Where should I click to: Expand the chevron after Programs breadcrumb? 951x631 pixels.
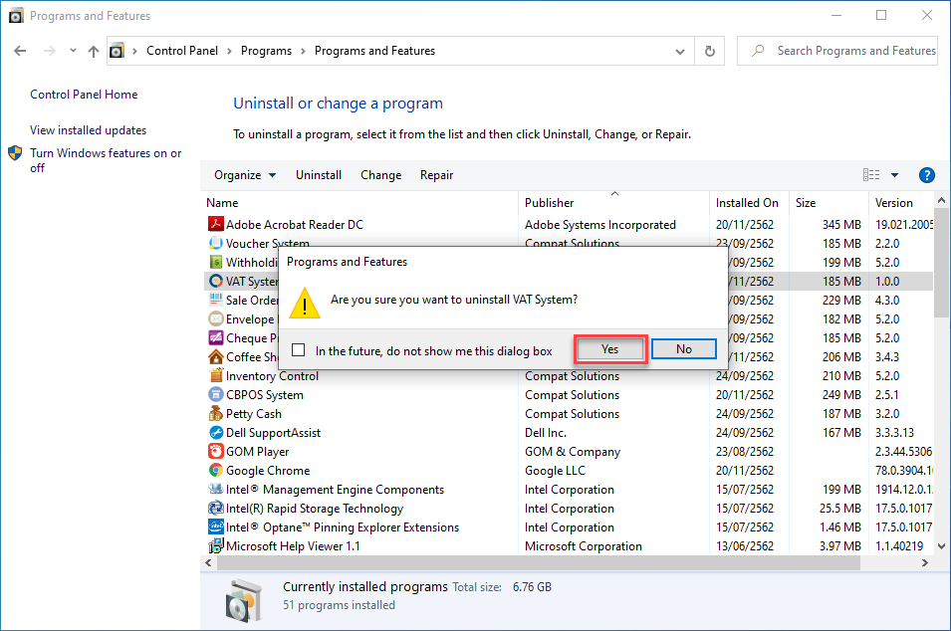304,52
